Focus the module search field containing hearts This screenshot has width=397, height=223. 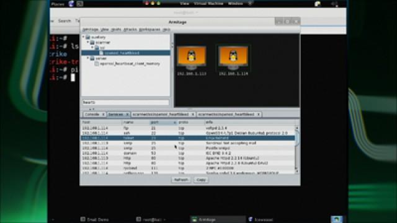(x=125, y=102)
